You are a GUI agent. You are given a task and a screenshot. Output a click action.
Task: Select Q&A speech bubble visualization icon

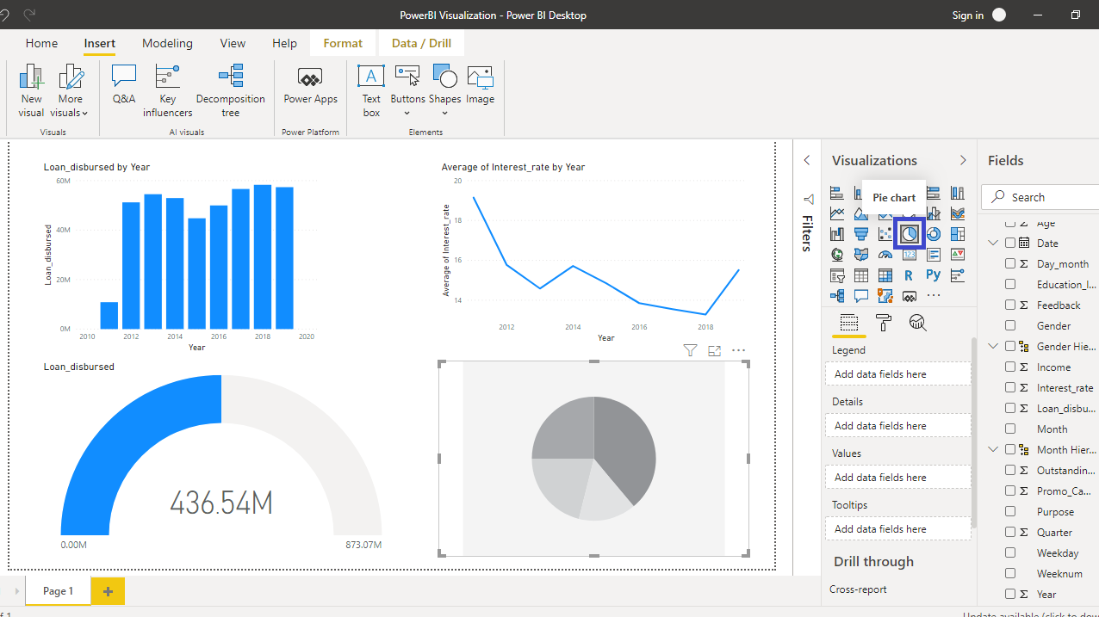[x=861, y=296]
